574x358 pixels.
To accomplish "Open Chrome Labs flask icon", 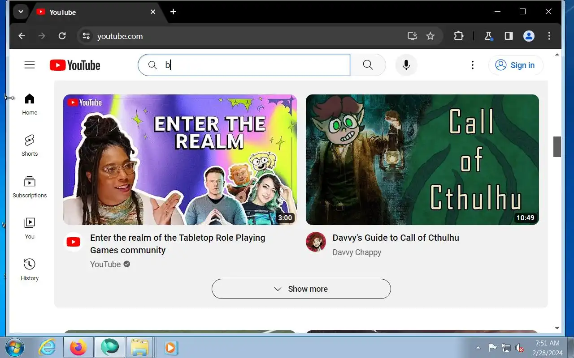I will 488,36.
